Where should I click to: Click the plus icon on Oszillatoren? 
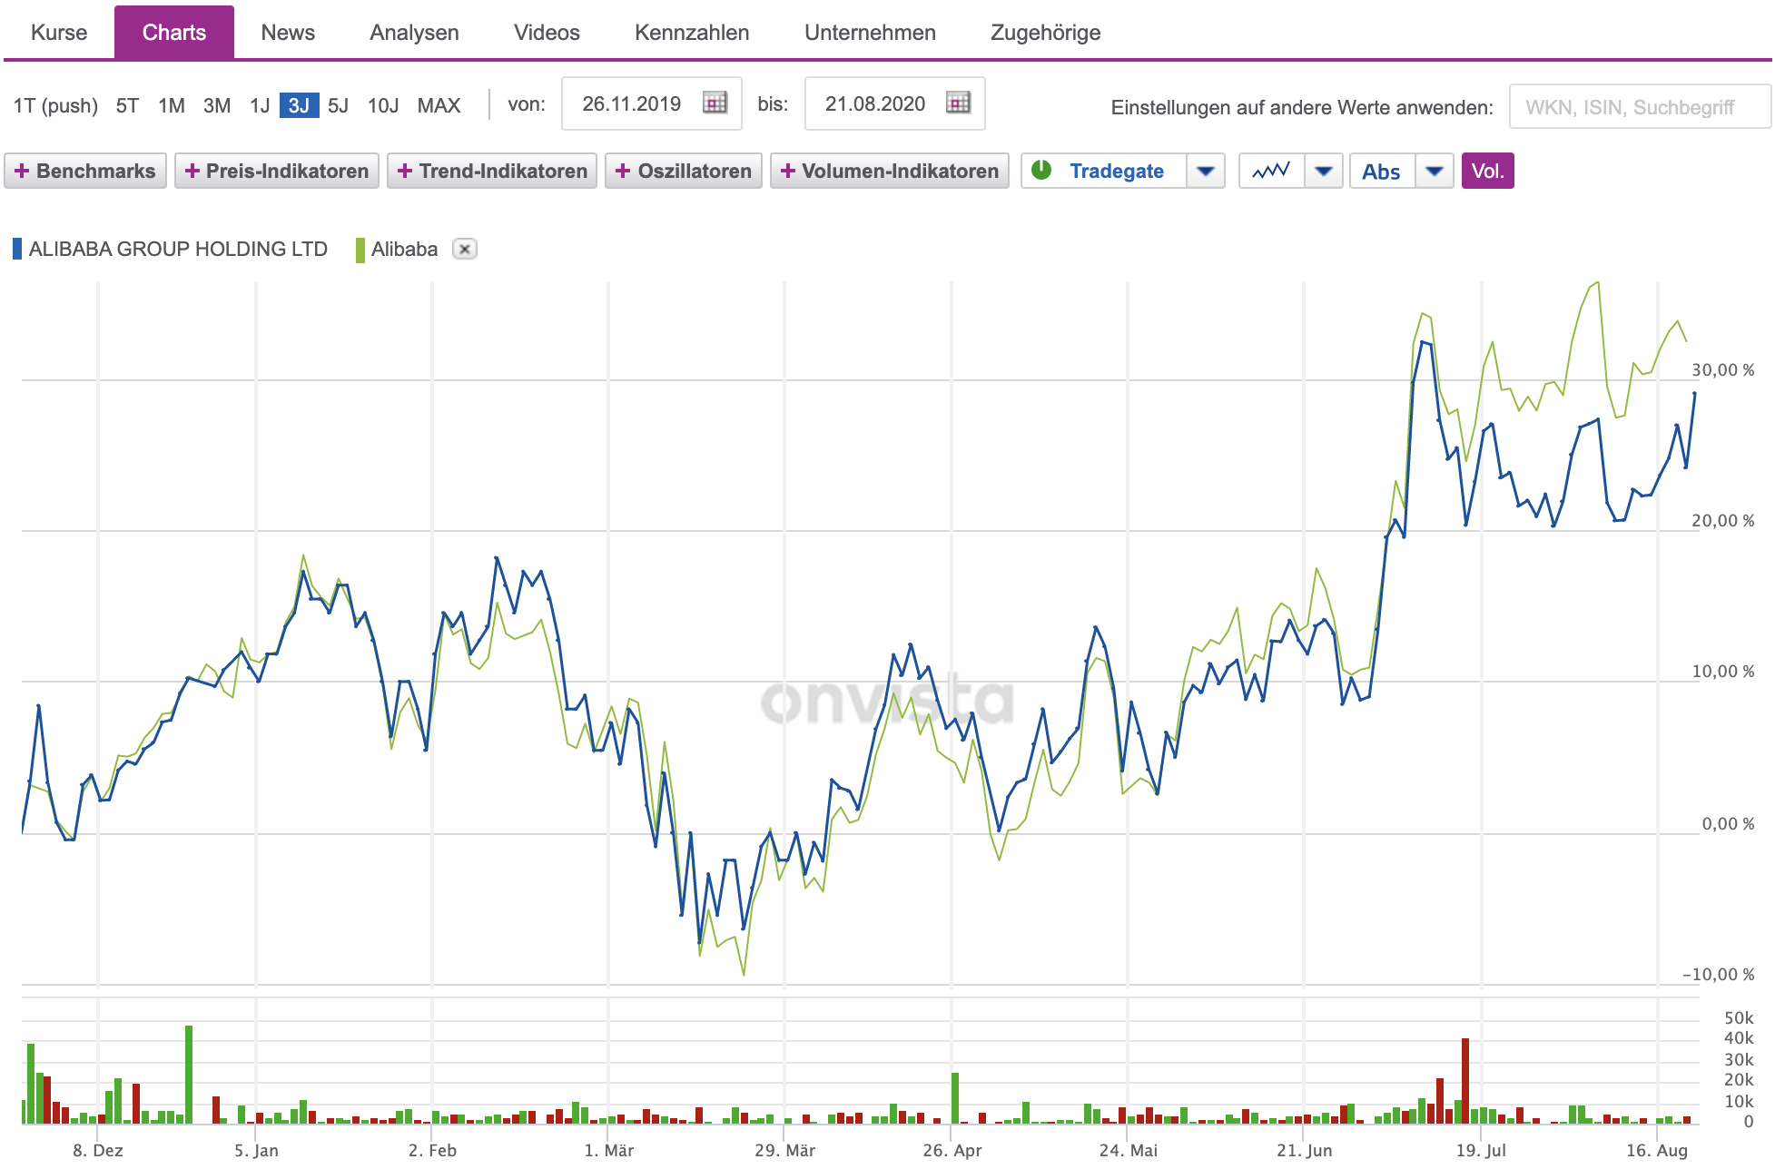623,171
